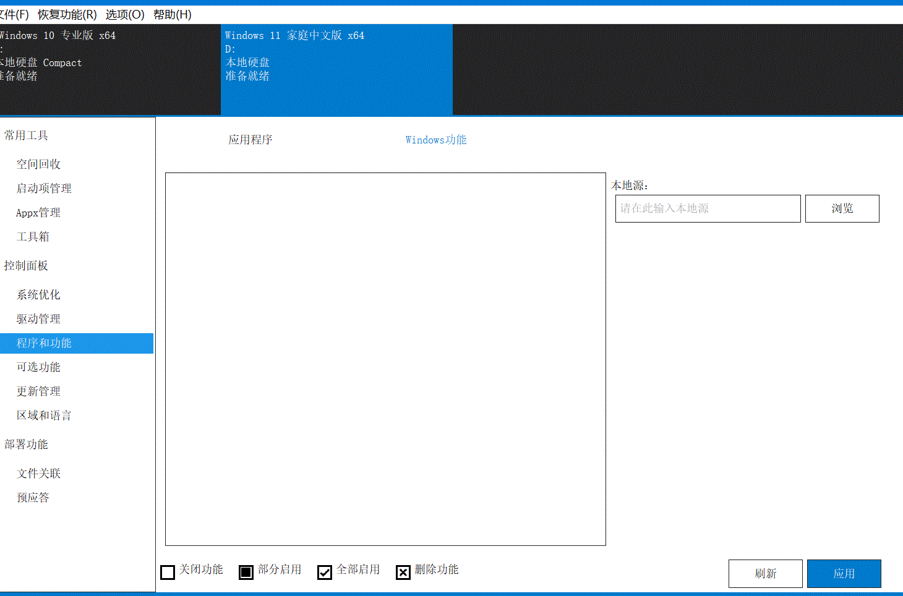Screen dimensions: 903x596
Task: Open 更新管理 in the sidebar
Action: [x=38, y=391]
